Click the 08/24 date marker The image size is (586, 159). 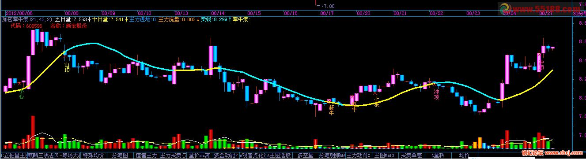coord(509,14)
